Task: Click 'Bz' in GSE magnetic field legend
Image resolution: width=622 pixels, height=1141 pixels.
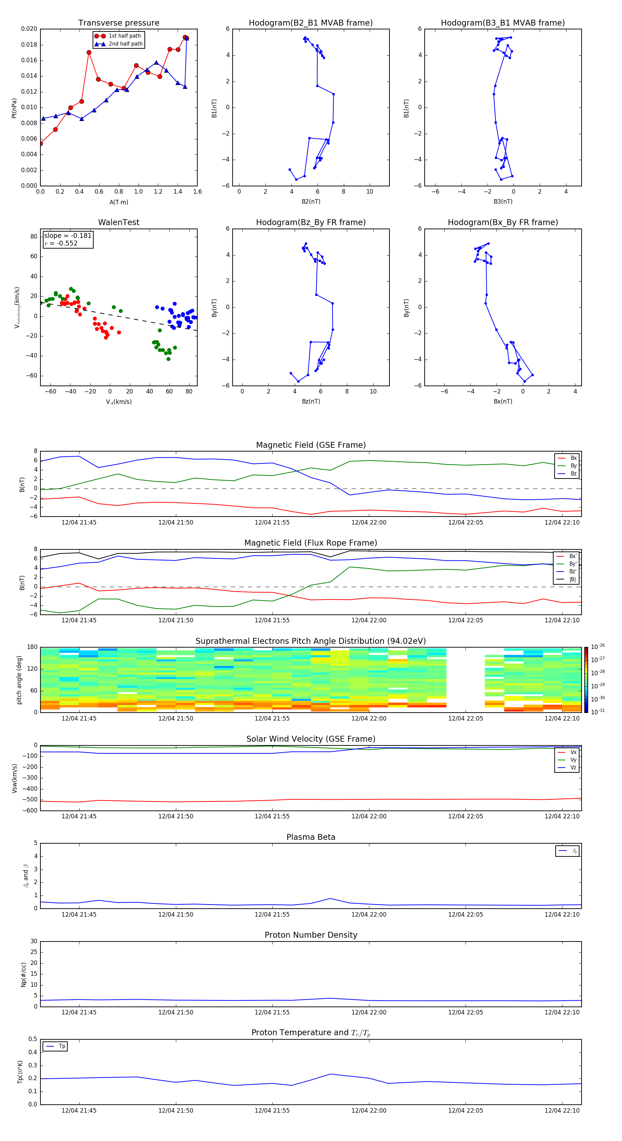Action: point(573,473)
